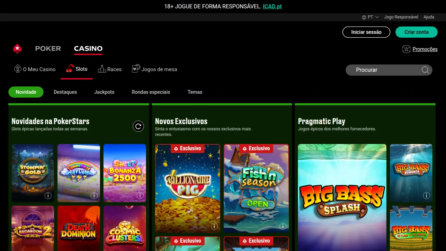Open info icon on Sunny Daze Asylum tile
Image resolution: width=446 pixels, height=251 pixels.
click(x=94, y=196)
